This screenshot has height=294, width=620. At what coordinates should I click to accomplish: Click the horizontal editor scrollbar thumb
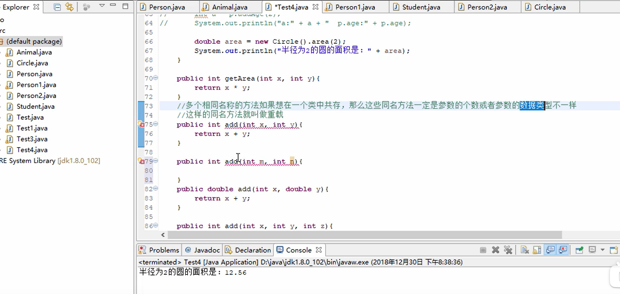(365, 235)
